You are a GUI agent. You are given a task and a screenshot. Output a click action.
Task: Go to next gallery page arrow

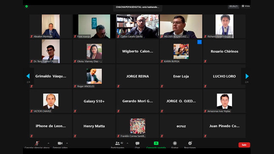tap(247, 76)
